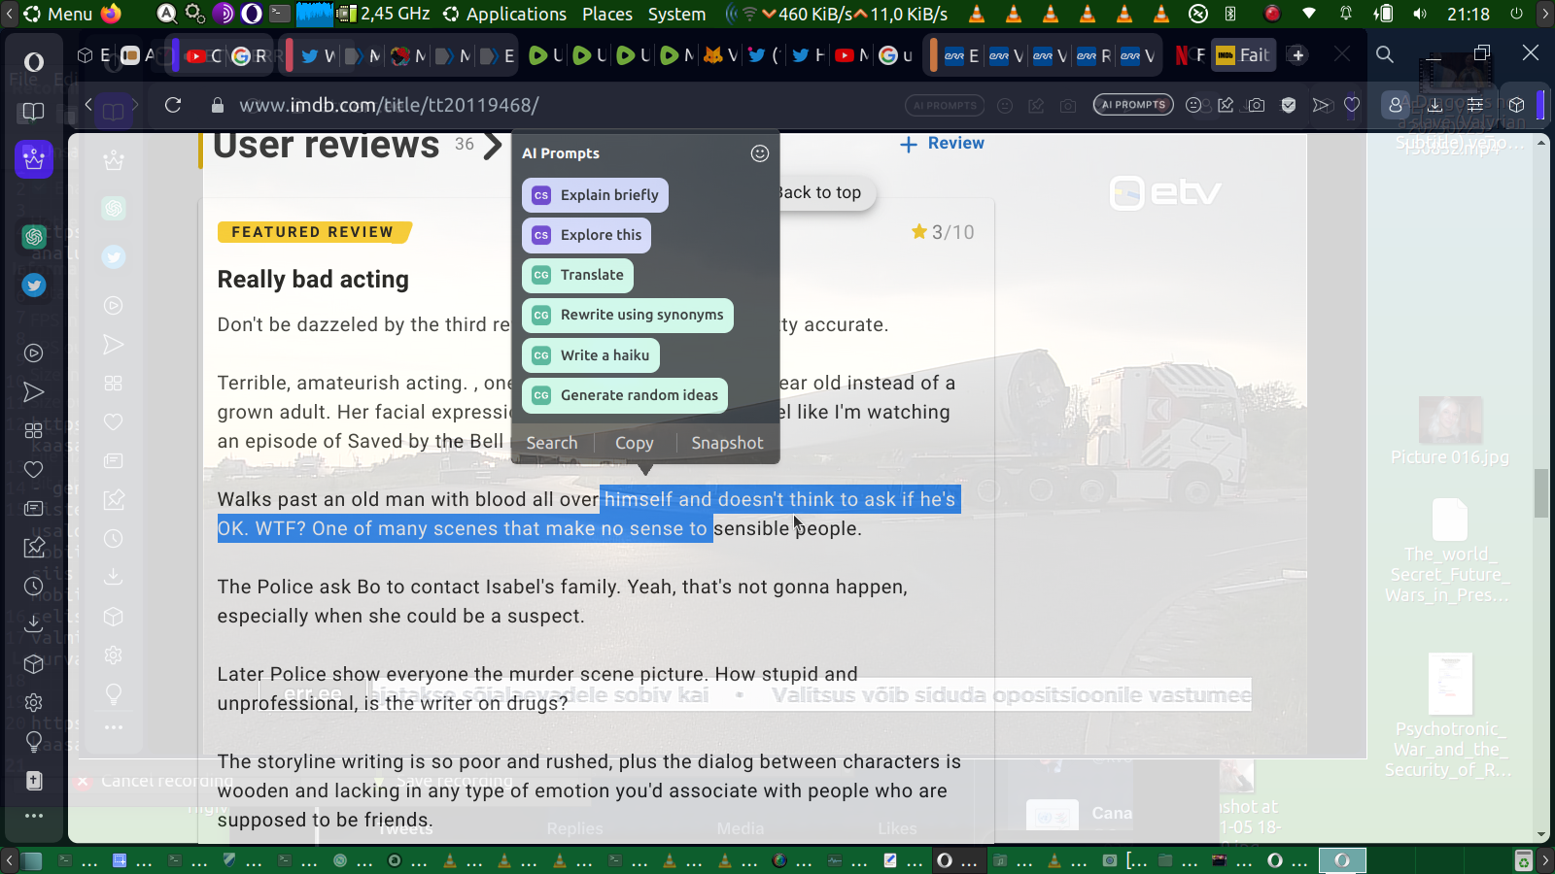The width and height of the screenshot is (1555, 874).
Task: Open Extensions cube in dark sidebar
Action: 33,664
